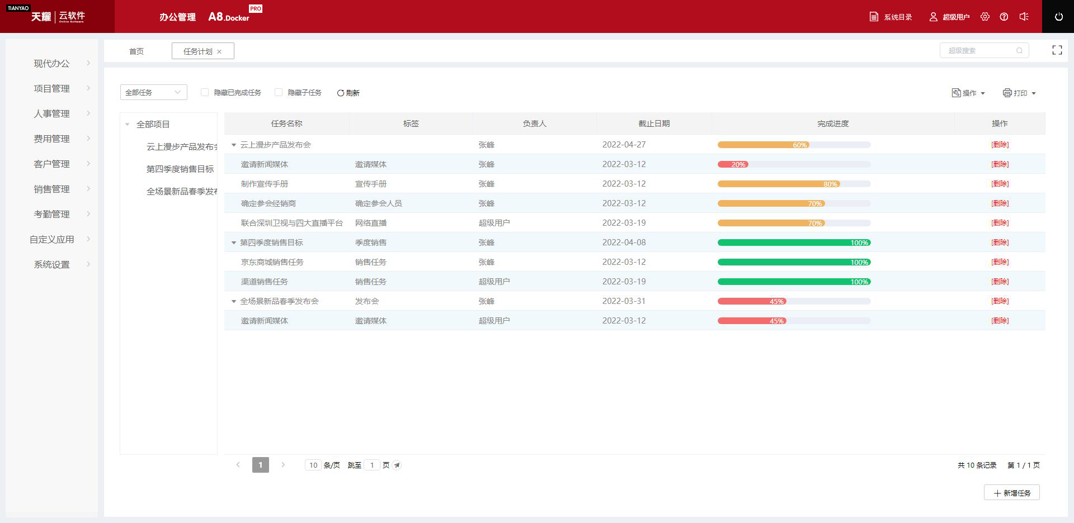
Task: Click the speaker announcement icon
Action: pyautogui.click(x=1024, y=17)
